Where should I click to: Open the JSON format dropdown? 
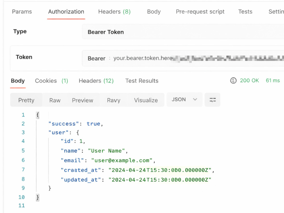(x=184, y=99)
